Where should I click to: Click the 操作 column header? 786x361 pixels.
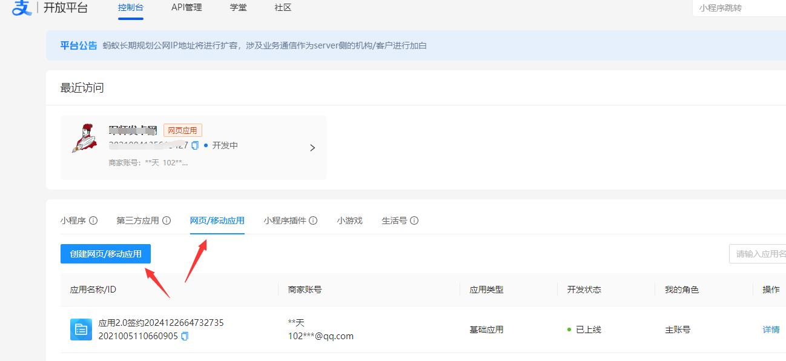tap(771, 290)
